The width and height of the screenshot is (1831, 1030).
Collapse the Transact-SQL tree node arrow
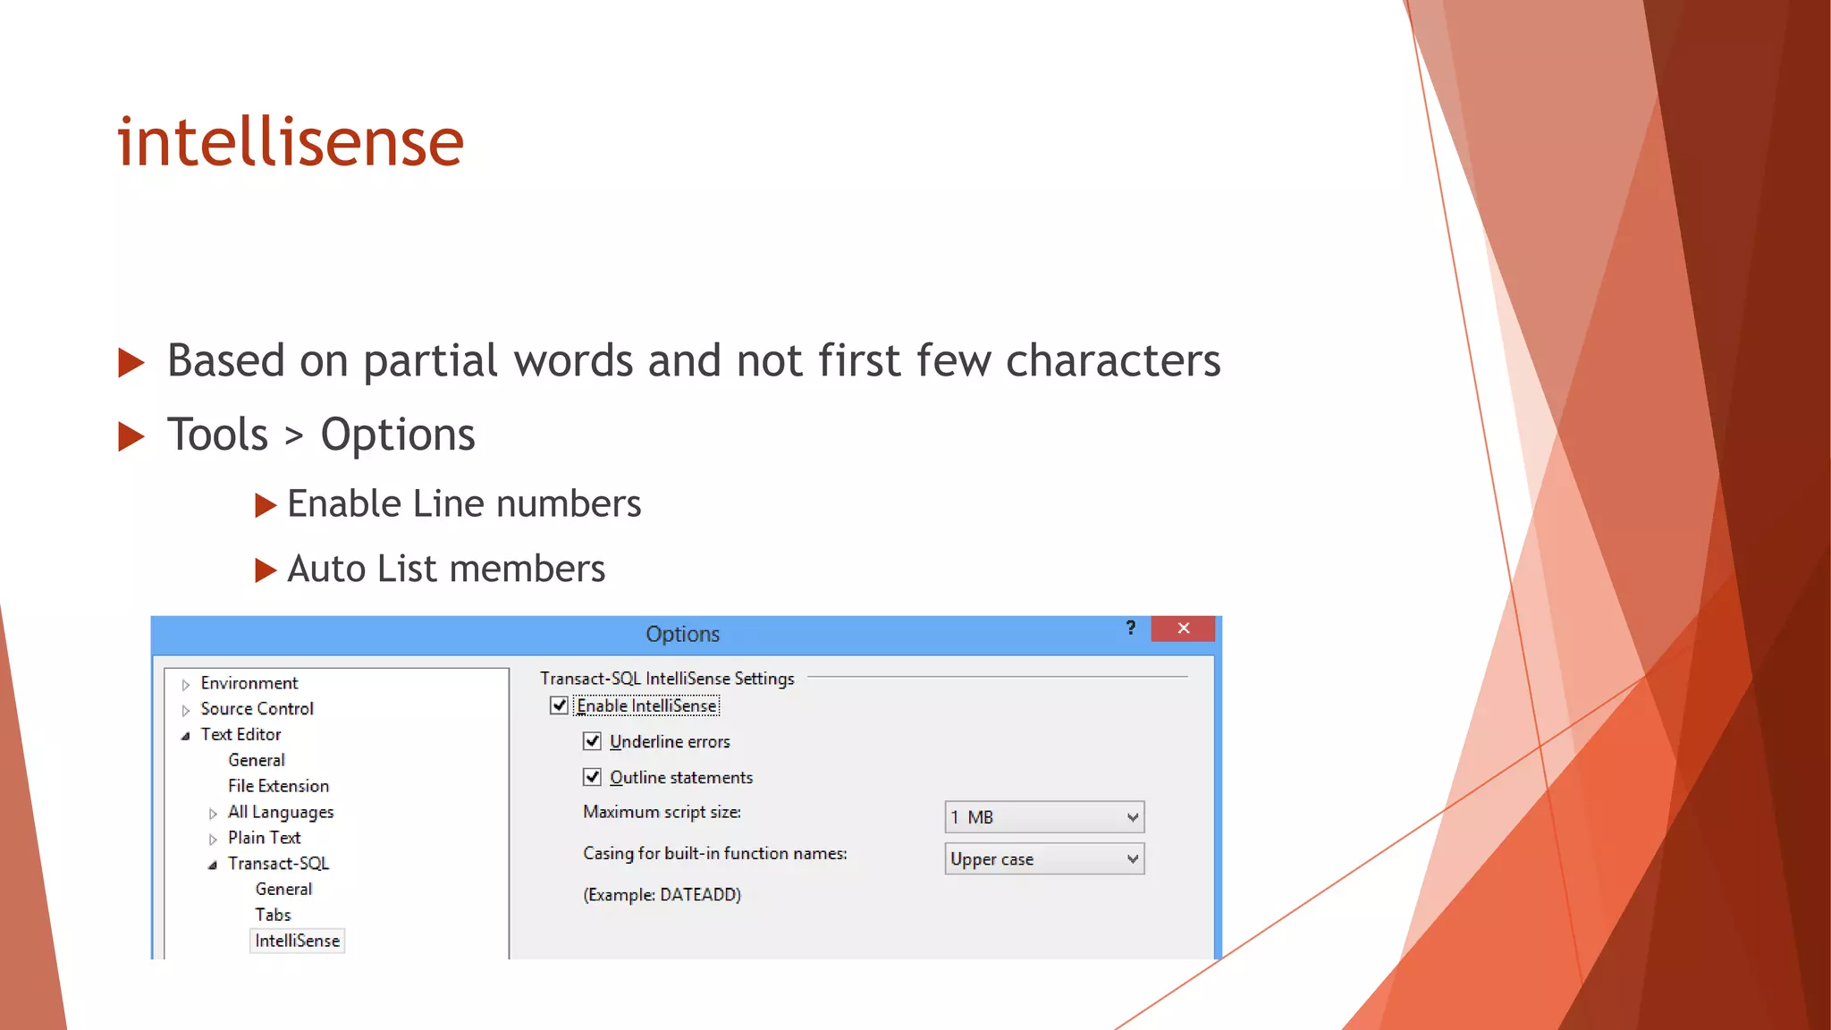213,865
